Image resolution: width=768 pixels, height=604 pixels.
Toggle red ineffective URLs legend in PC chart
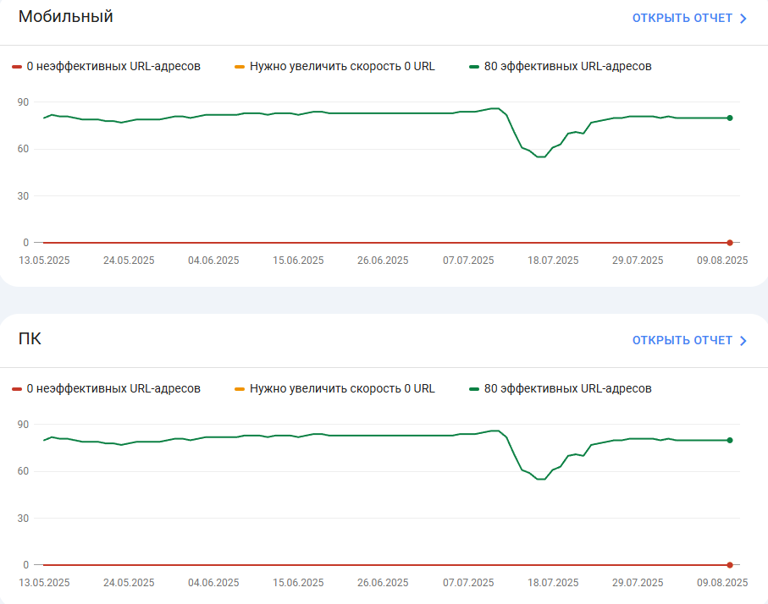[107, 388]
